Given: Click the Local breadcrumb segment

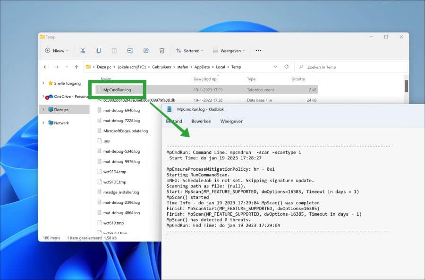Looking at the screenshot, I should [x=221, y=67].
